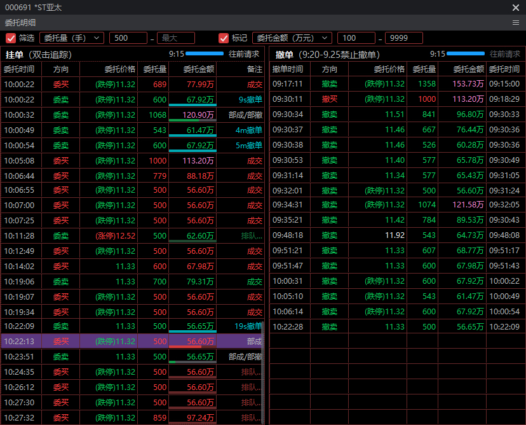The height and width of the screenshot is (425, 526).
Task: Click the filter maximum field 最大
Action: (x=176, y=38)
